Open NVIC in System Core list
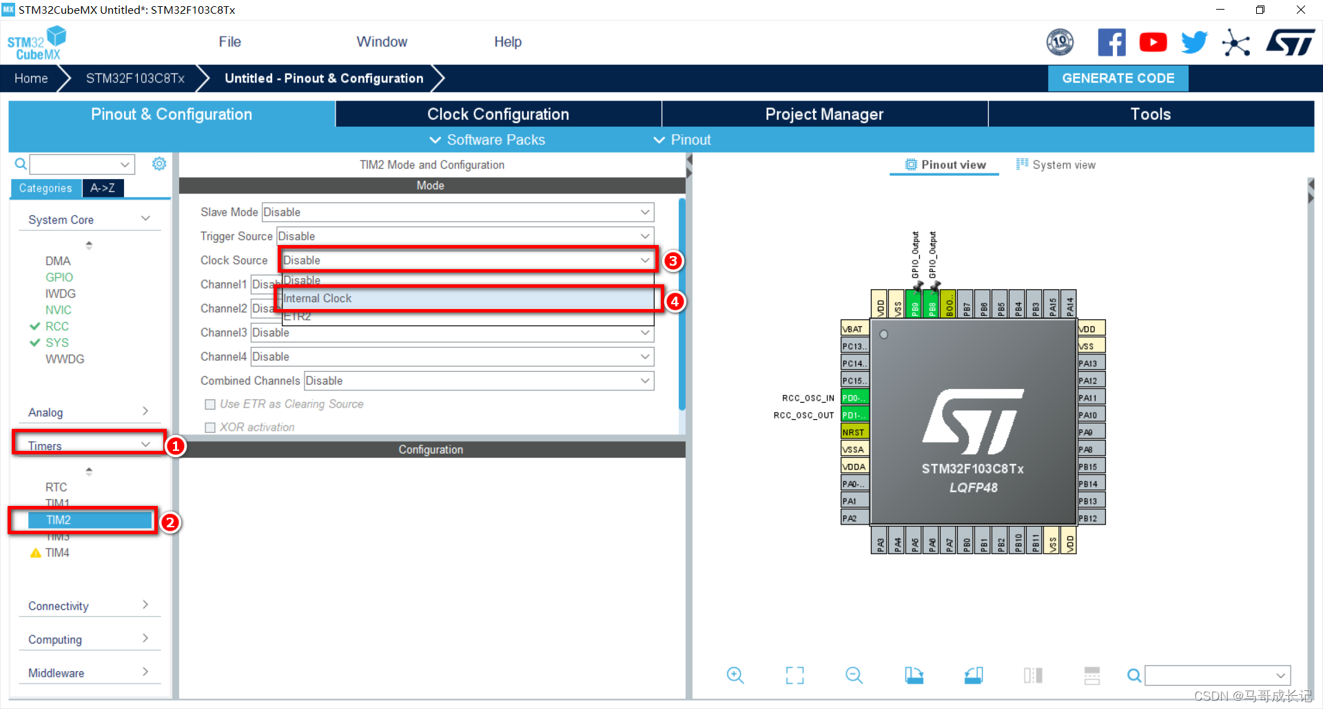The width and height of the screenshot is (1323, 709). [59, 310]
